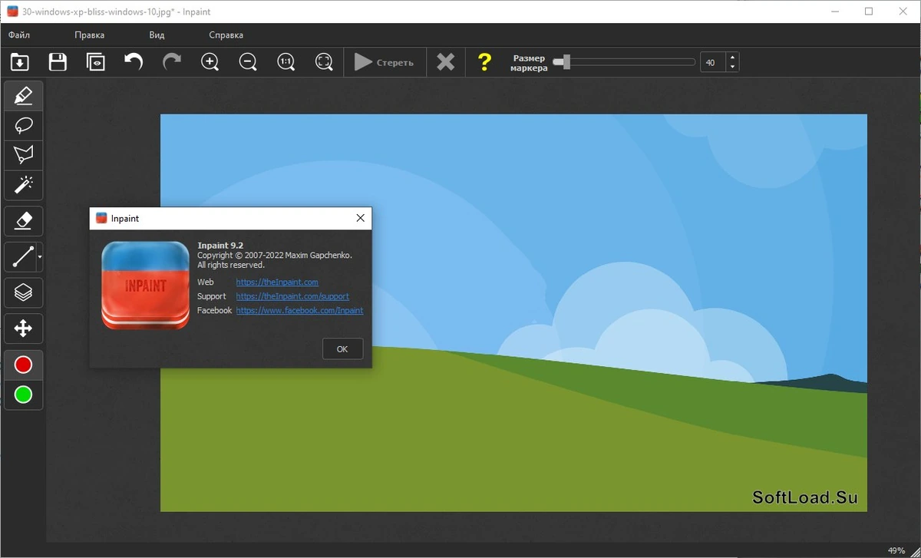Image resolution: width=921 pixels, height=558 pixels.
Task: Open the theInpaint.com/support link
Action: coord(292,296)
